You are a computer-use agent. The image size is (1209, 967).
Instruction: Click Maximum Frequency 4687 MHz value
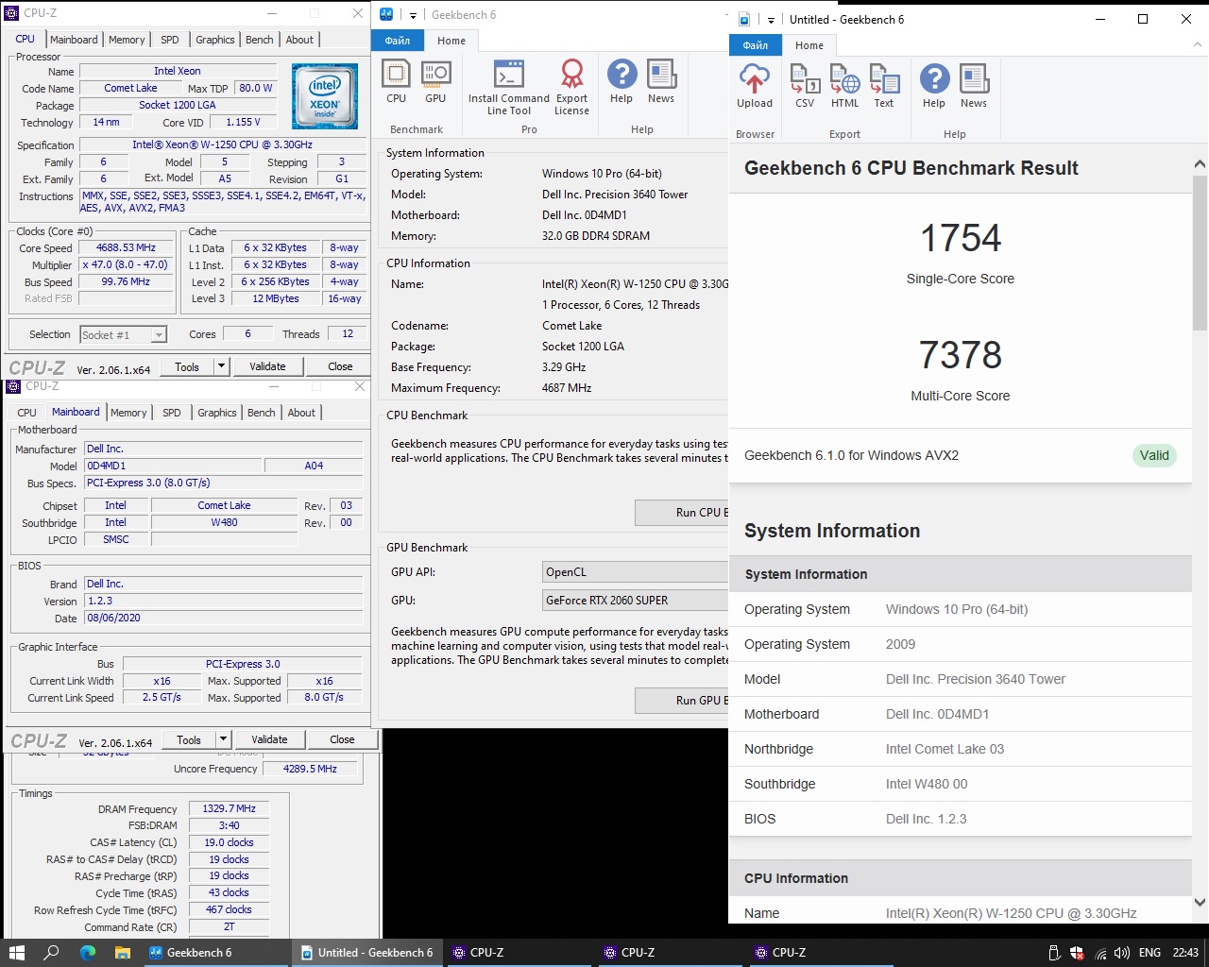[x=567, y=388]
